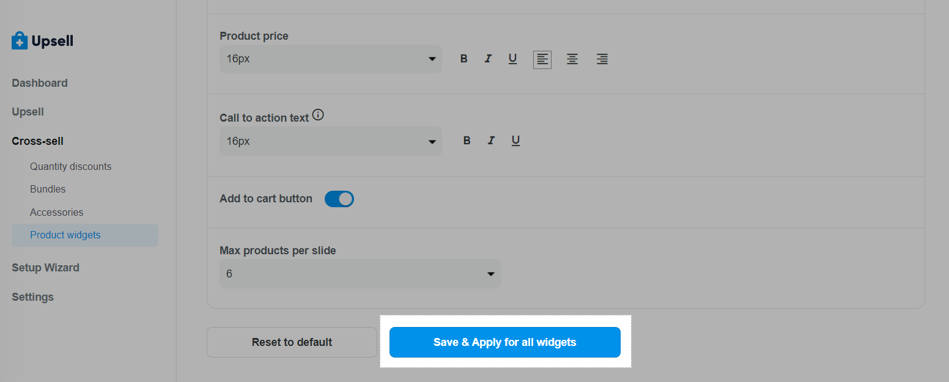Italicize the Call to action text

pyautogui.click(x=491, y=141)
